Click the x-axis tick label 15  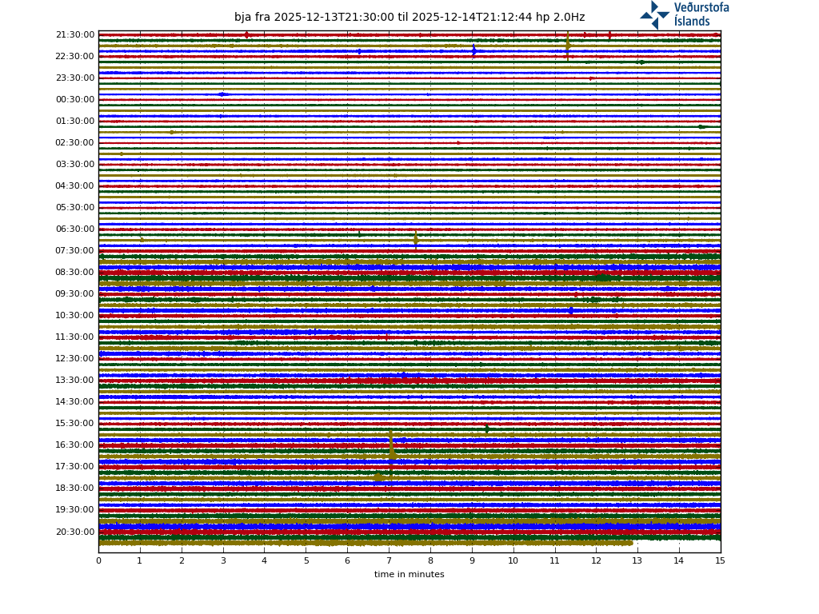(x=720, y=561)
